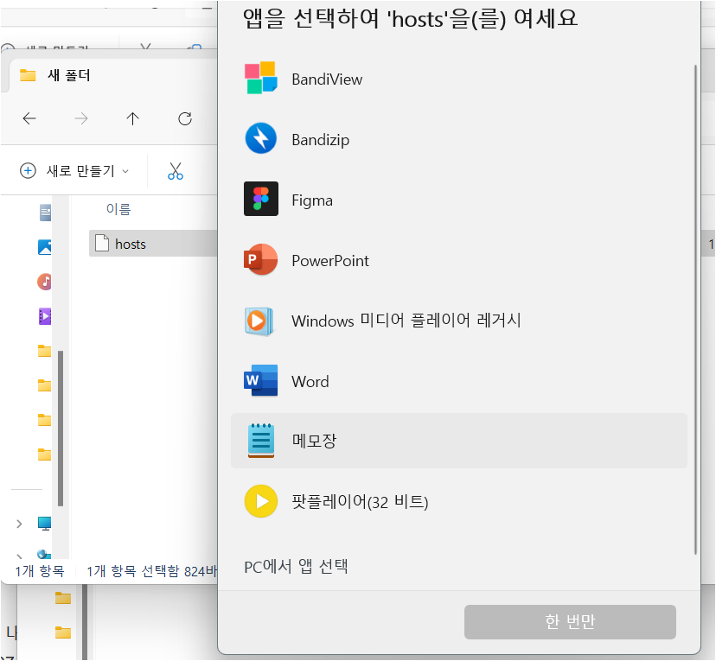Open Documents in sidebar navigation
Viewport: 716px width, 661px height.
tap(45, 213)
